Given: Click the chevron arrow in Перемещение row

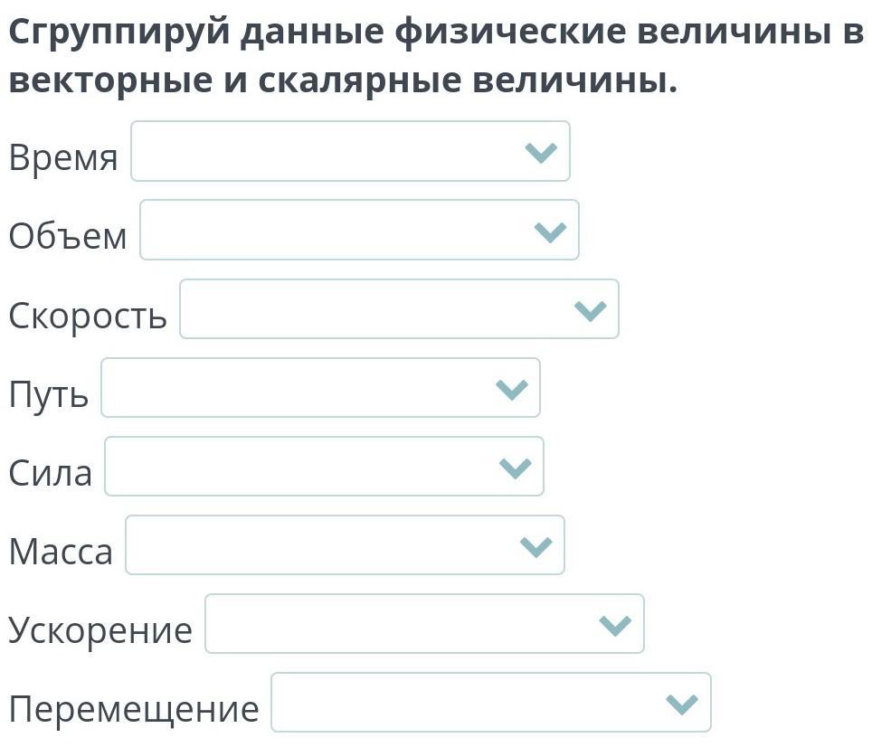Looking at the screenshot, I should point(682,704).
